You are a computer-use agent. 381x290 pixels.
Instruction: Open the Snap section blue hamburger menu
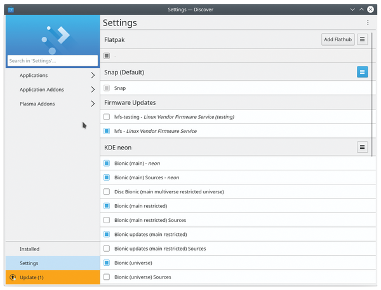tap(362, 72)
